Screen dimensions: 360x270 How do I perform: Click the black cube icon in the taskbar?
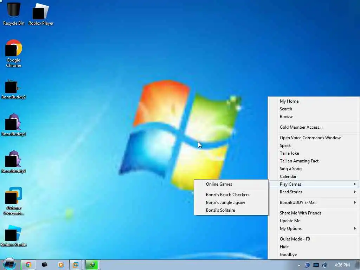pyautogui.click(x=45, y=265)
